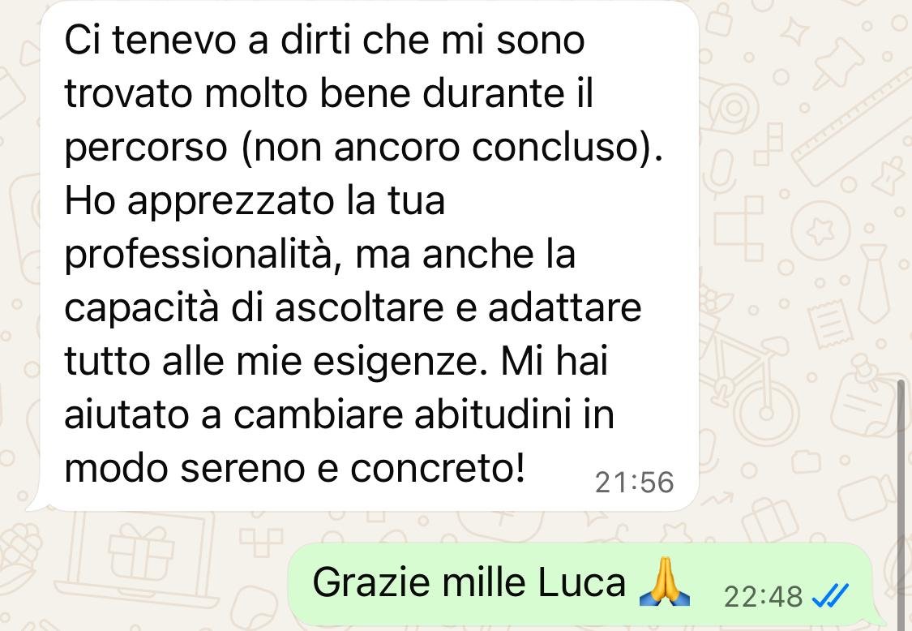This screenshot has height=631, width=912.
Task: Tap the text "modo sereno e concreto!"
Action: [x=295, y=468]
